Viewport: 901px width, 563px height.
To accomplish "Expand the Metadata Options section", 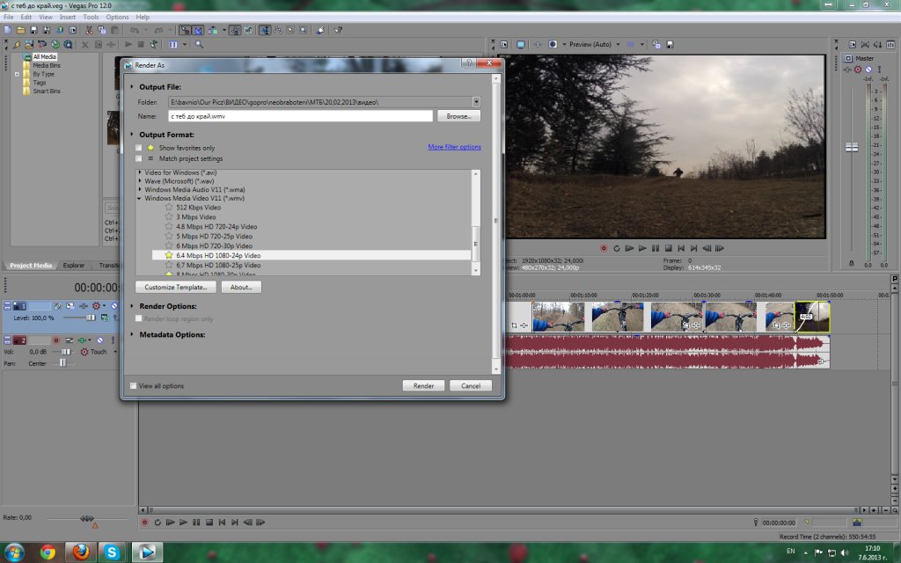I will point(133,334).
